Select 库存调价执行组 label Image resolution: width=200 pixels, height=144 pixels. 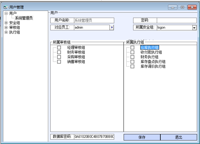[x=153, y=67]
